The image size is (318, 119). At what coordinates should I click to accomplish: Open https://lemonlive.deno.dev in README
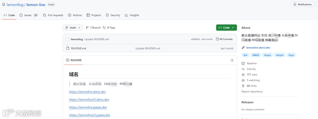(87, 92)
